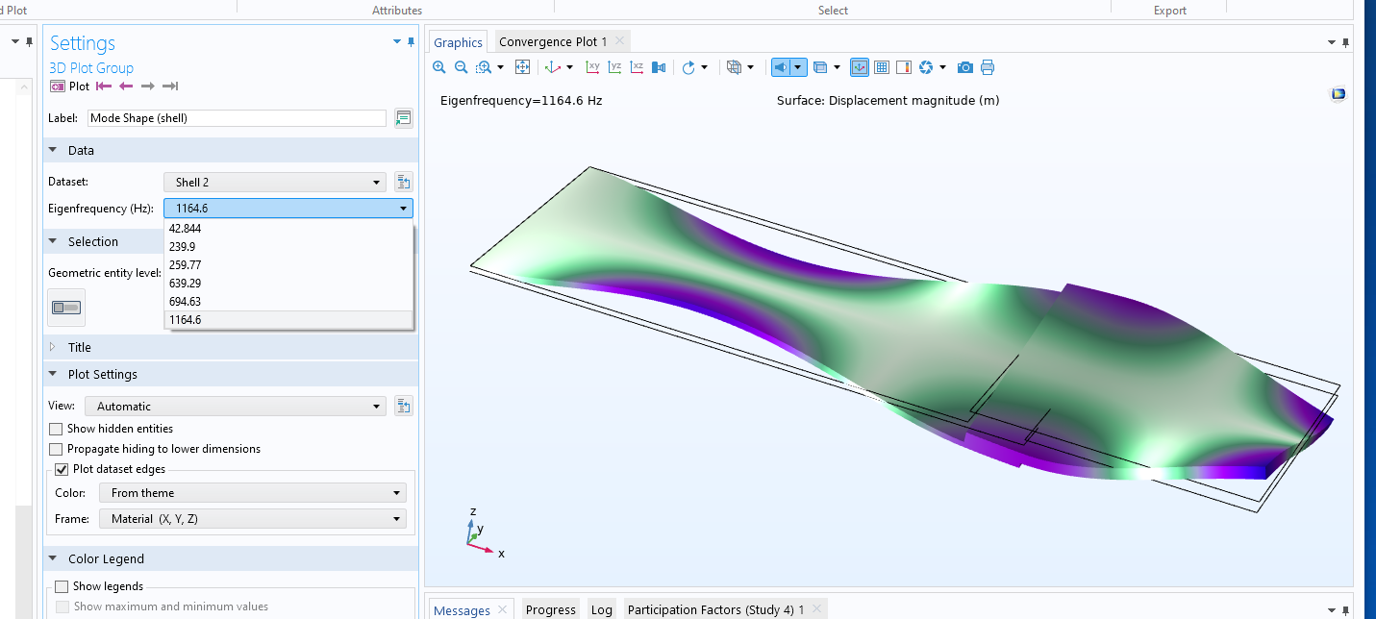1376x619 pixels.
Task: Select the 639.29 eigenfrequency from the list
Action: click(185, 284)
